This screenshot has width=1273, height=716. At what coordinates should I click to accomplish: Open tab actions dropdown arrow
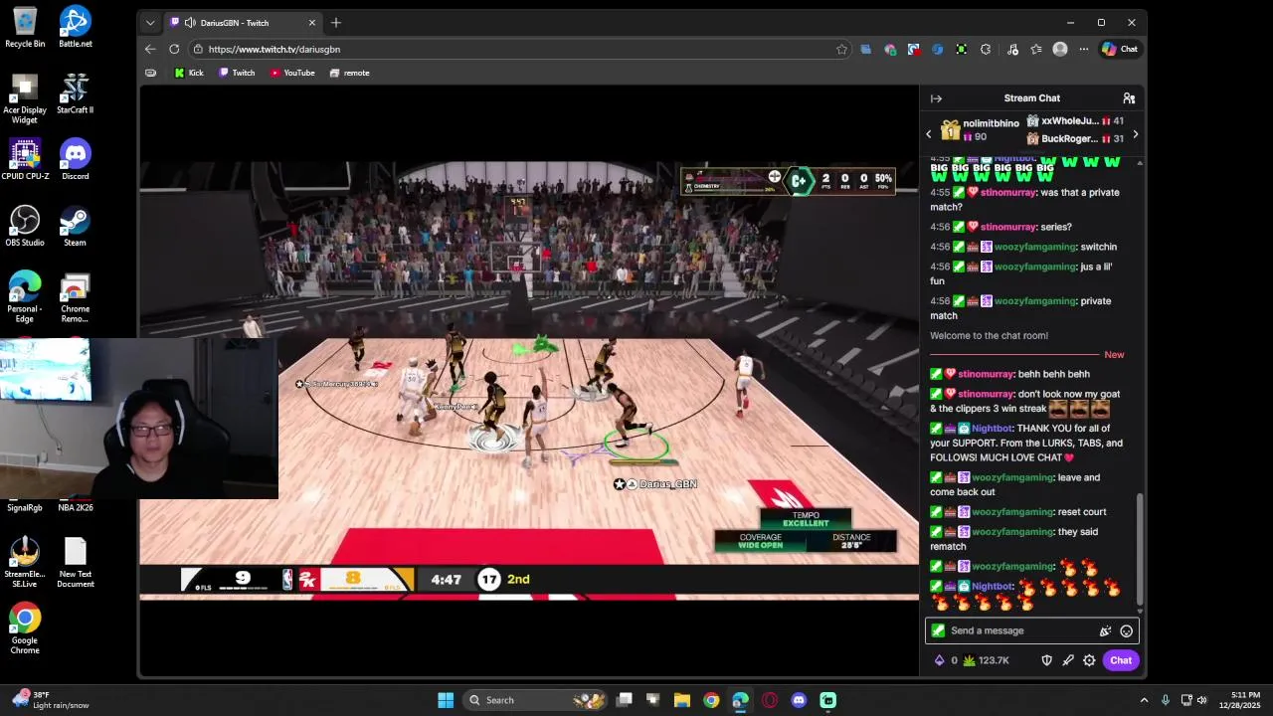click(150, 22)
